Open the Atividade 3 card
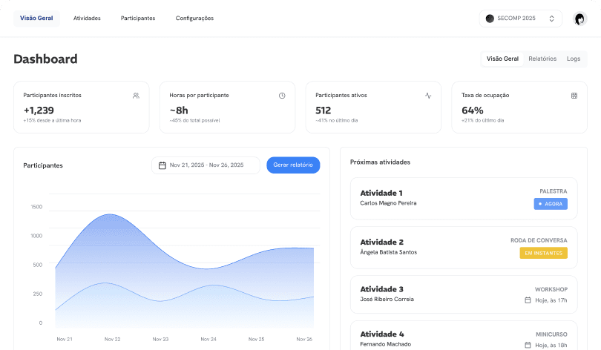 point(464,294)
